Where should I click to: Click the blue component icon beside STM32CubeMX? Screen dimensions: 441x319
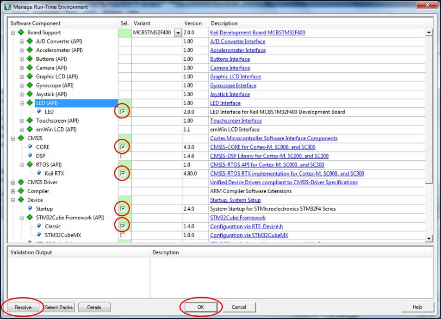point(39,235)
